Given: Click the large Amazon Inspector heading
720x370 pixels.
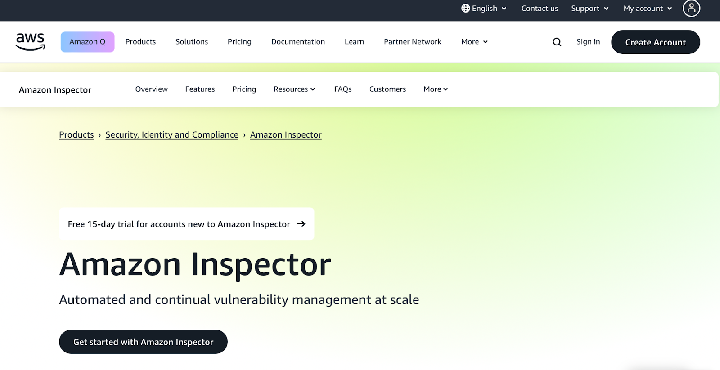Looking at the screenshot, I should [195, 264].
